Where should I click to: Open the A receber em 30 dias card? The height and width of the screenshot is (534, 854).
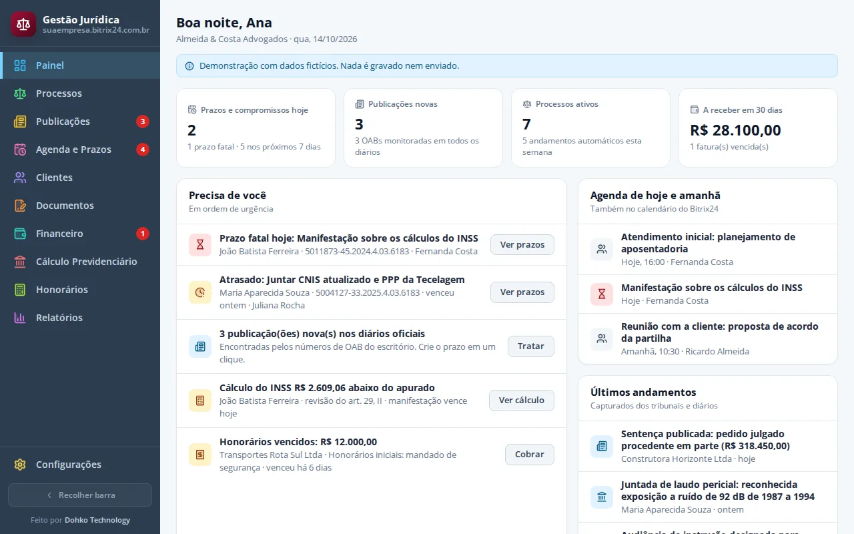758,127
